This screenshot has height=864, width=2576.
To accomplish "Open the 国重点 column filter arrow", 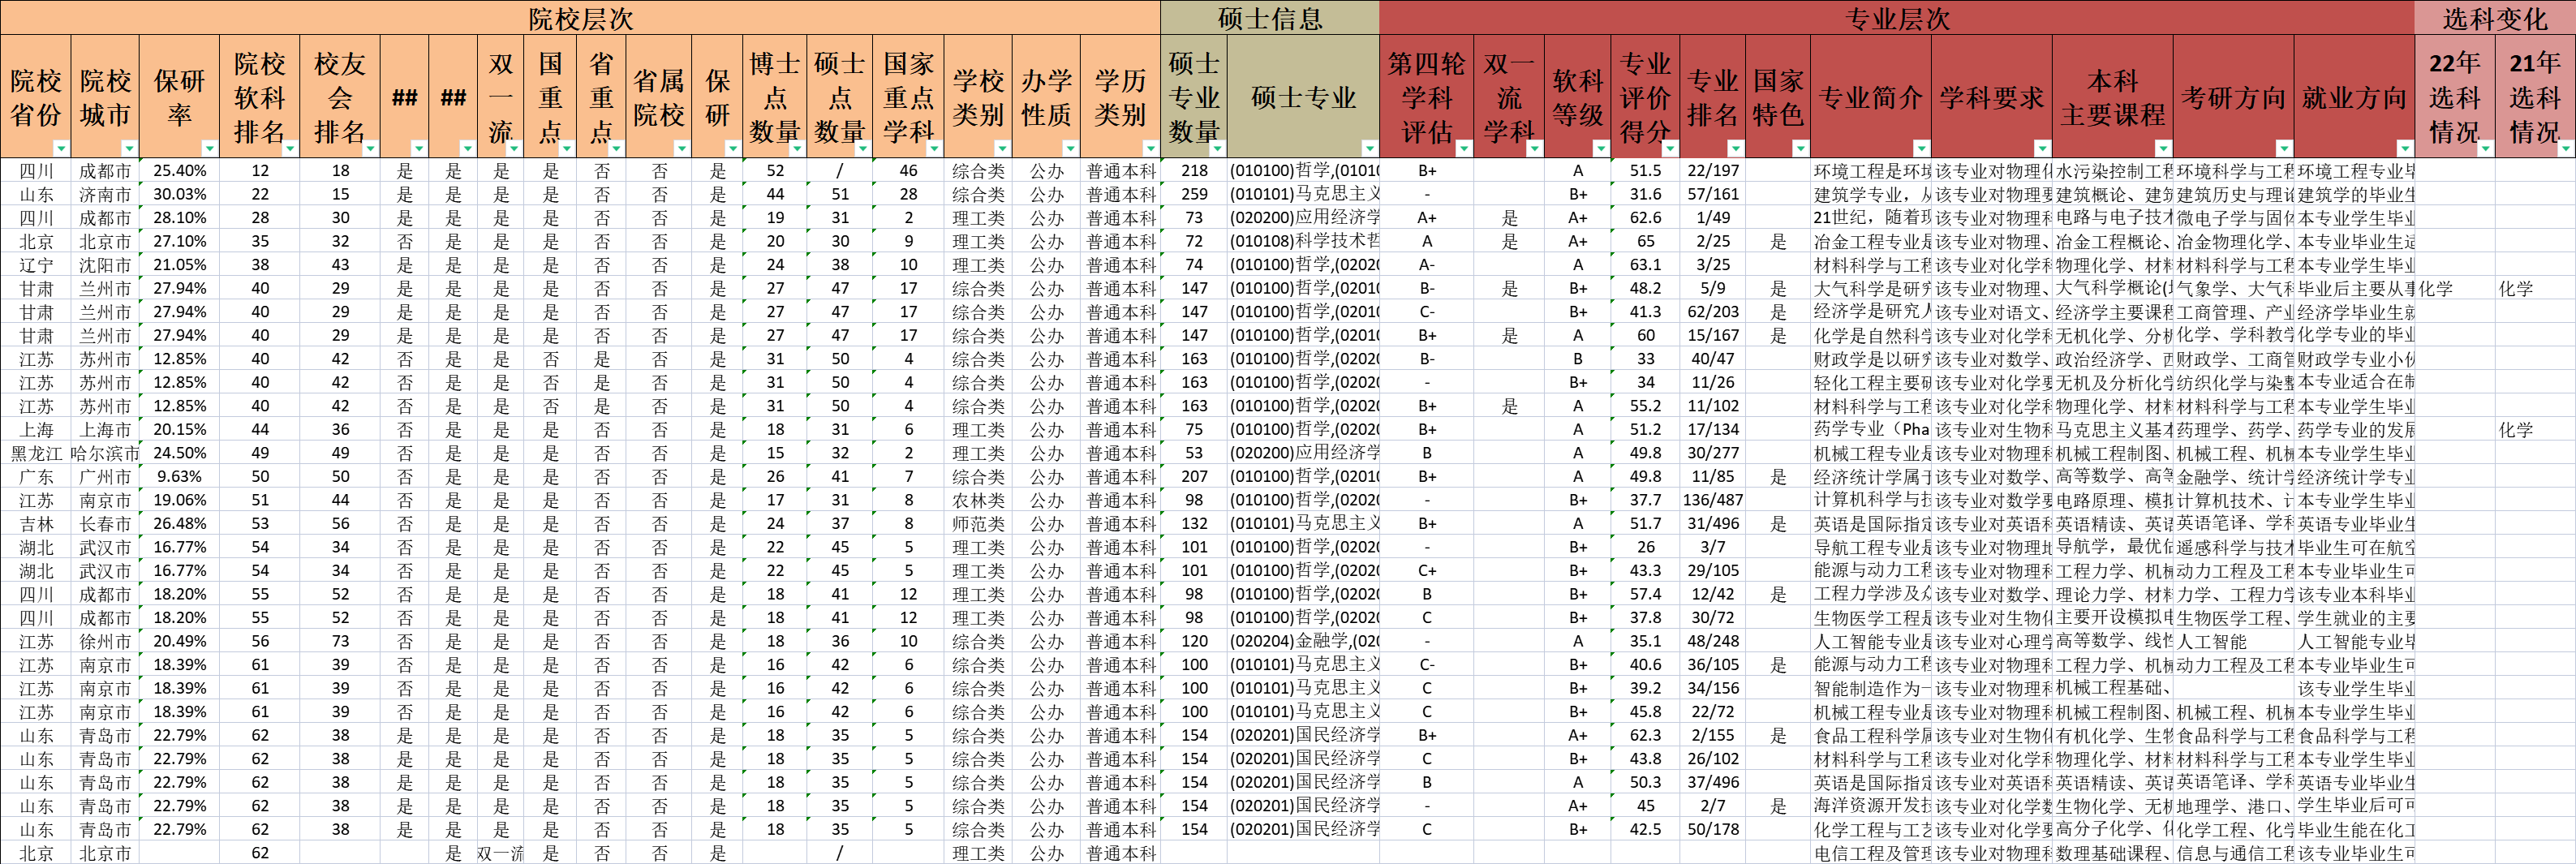I will pyautogui.click(x=567, y=148).
